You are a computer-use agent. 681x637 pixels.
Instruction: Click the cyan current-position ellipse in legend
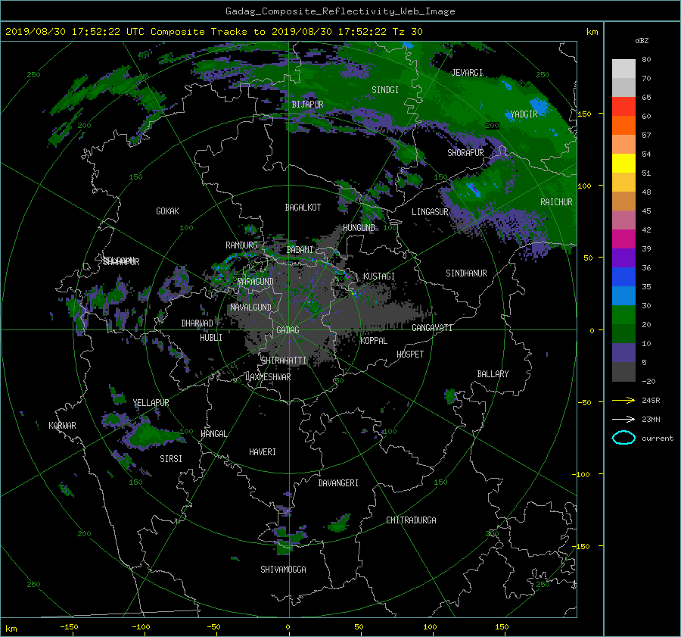tap(623, 438)
